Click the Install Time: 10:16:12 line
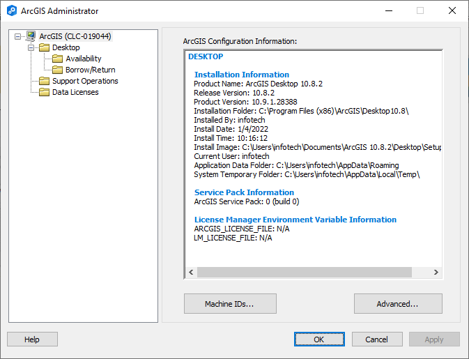 pos(231,138)
